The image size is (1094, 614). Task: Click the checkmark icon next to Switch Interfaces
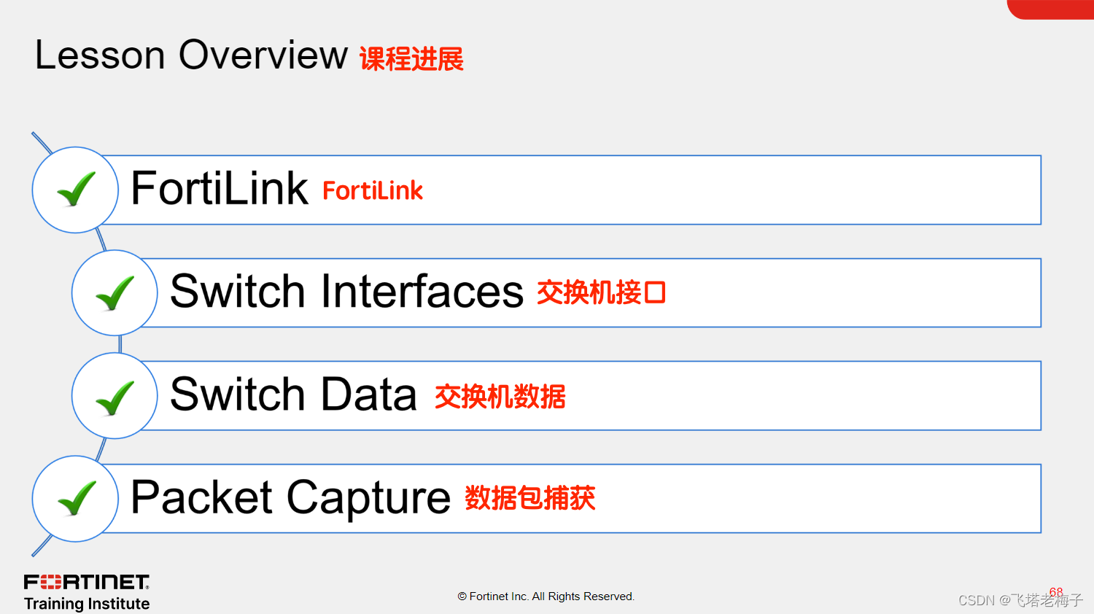click(115, 293)
